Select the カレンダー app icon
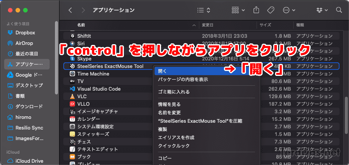This screenshot has height=165, width=349. tap(72, 119)
